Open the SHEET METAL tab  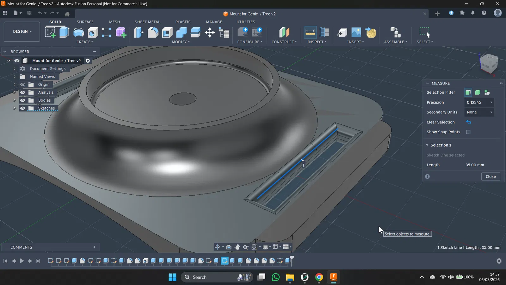tap(147, 22)
